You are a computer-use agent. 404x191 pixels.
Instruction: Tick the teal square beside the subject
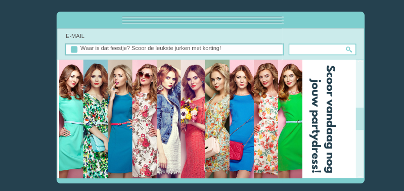click(74, 50)
